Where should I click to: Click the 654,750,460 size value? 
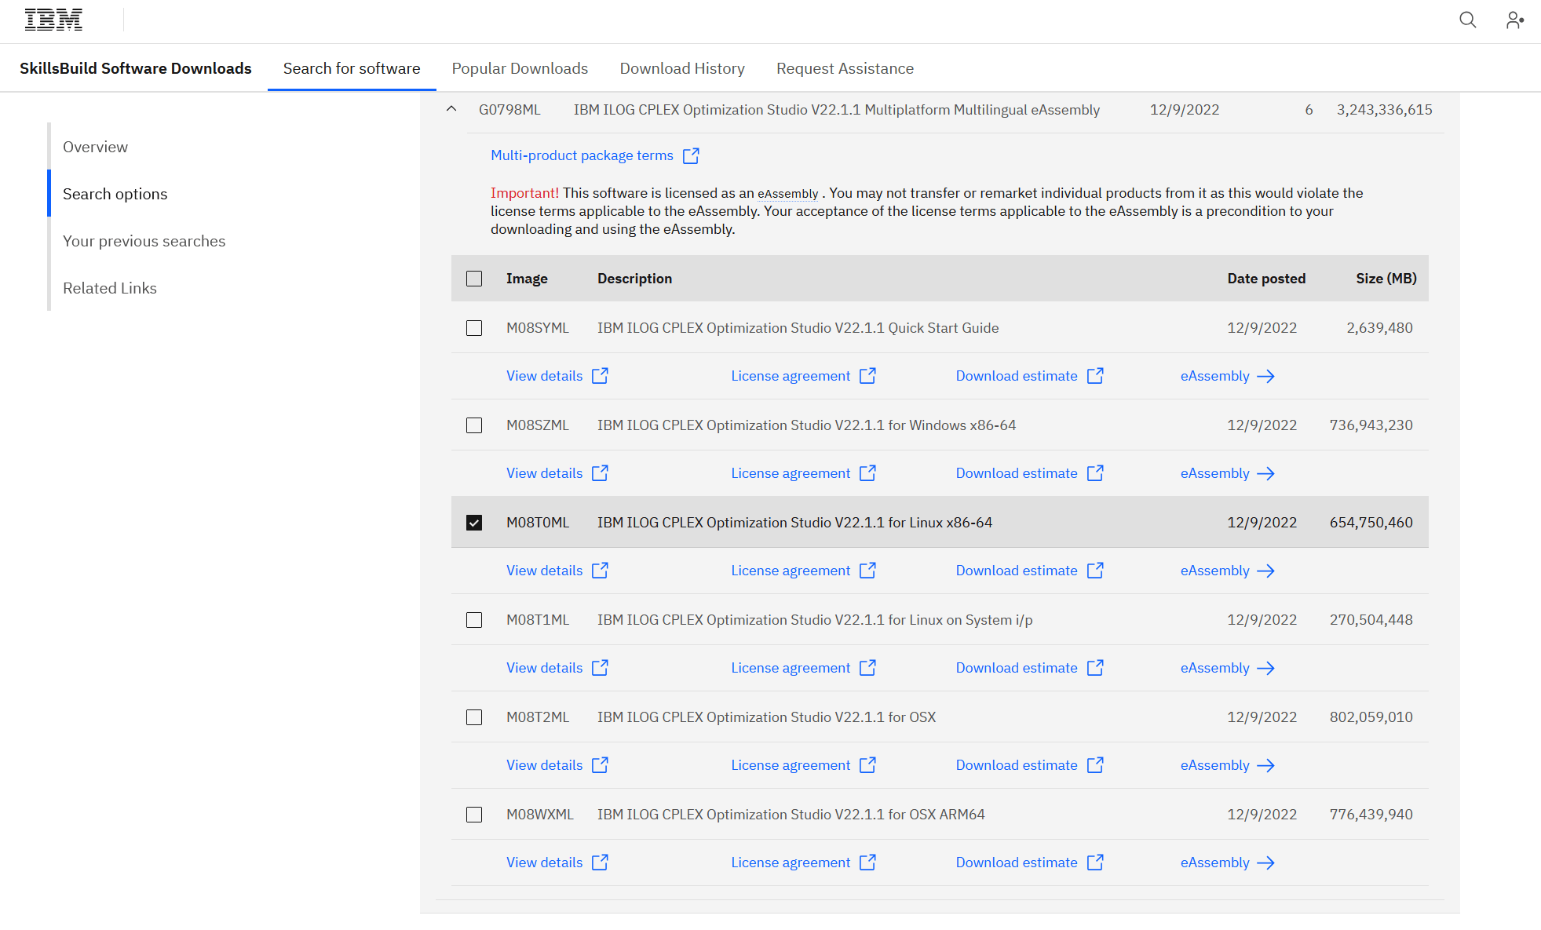pos(1371,523)
